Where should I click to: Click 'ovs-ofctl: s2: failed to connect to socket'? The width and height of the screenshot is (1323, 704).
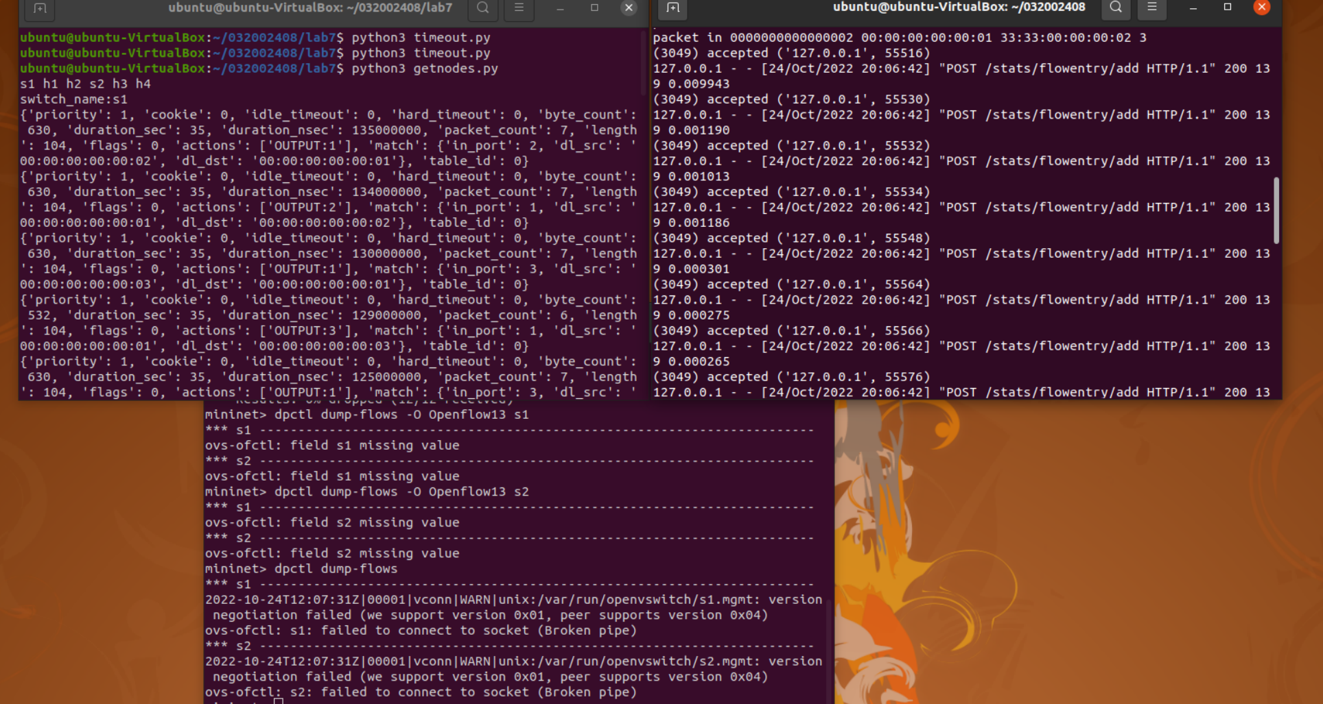coord(421,692)
